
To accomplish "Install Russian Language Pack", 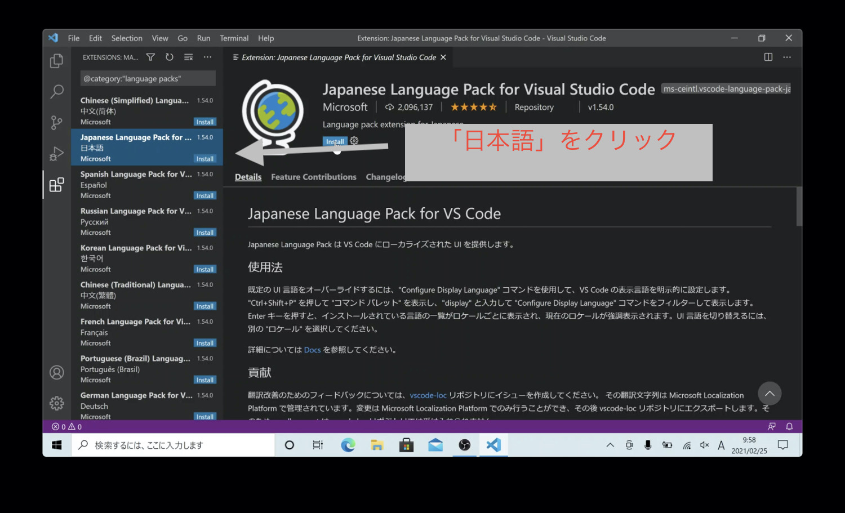I will tap(204, 233).
